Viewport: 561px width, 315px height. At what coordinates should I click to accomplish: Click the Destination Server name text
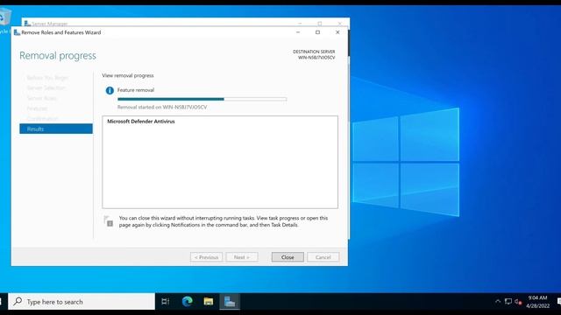pos(316,58)
